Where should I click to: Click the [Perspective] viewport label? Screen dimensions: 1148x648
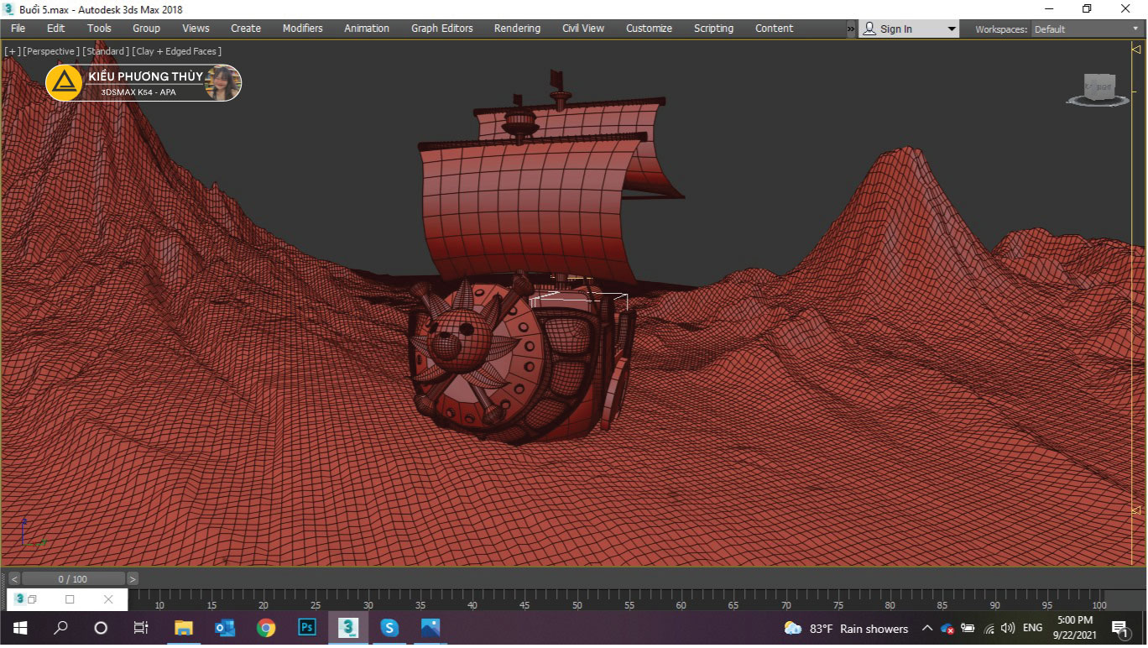pyautogui.click(x=51, y=51)
